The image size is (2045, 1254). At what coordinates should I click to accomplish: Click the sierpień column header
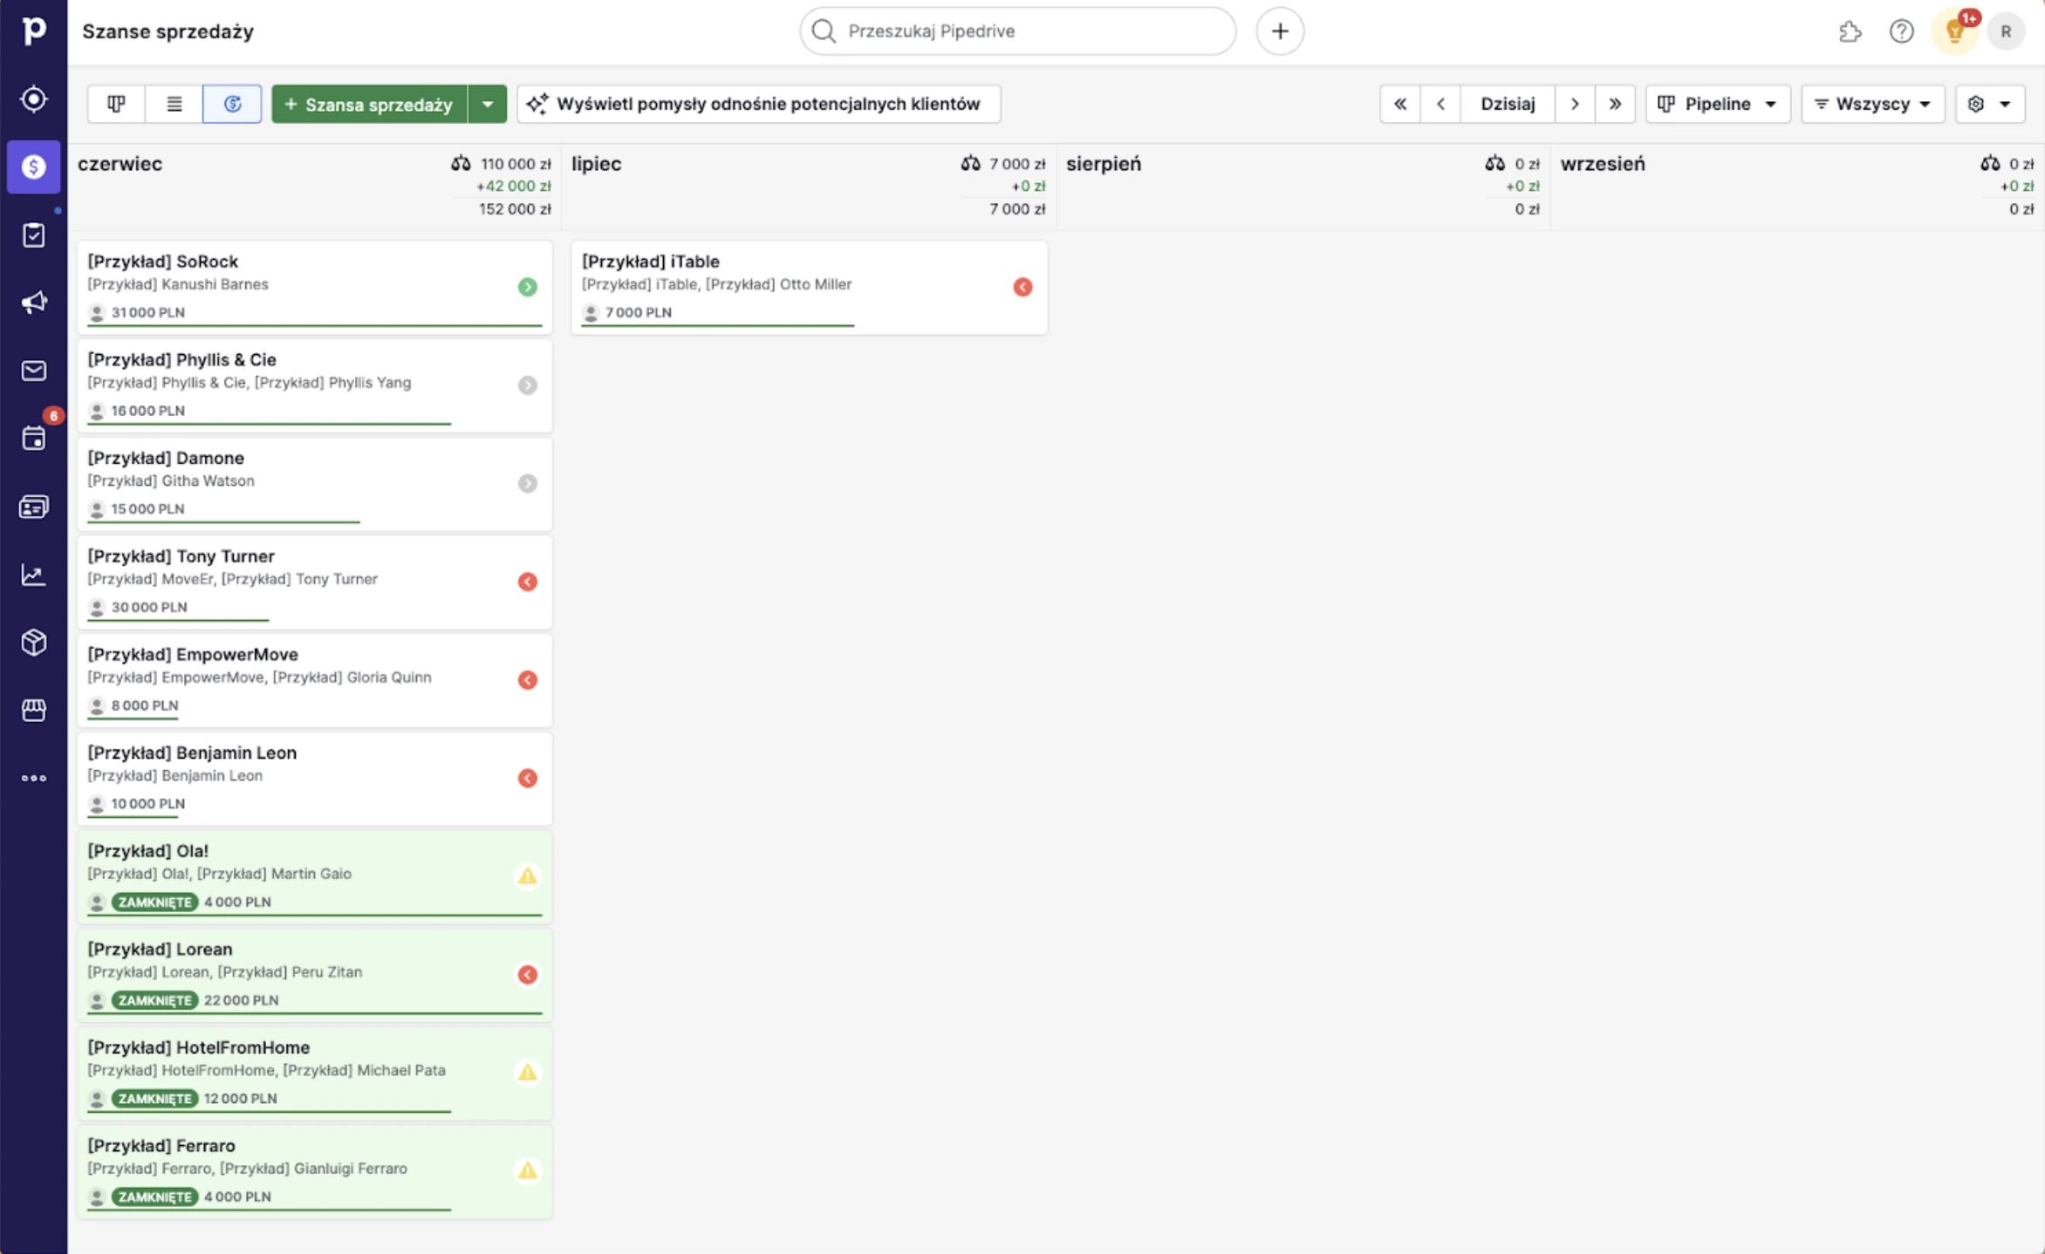[1103, 164]
